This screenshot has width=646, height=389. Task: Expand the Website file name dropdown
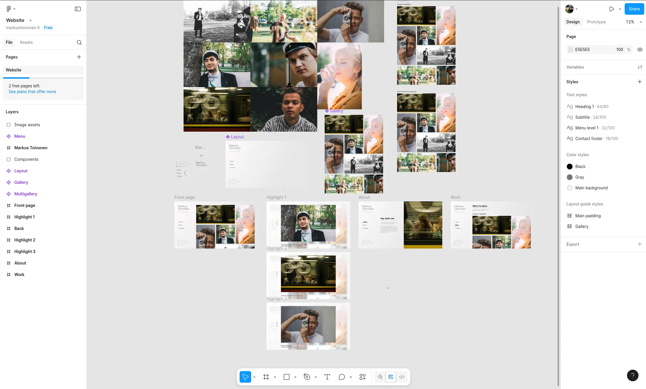[31, 20]
